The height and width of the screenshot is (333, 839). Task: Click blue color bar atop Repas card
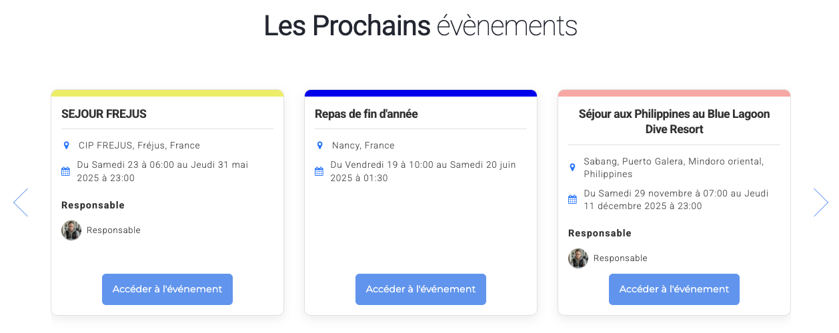click(x=421, y=93)
